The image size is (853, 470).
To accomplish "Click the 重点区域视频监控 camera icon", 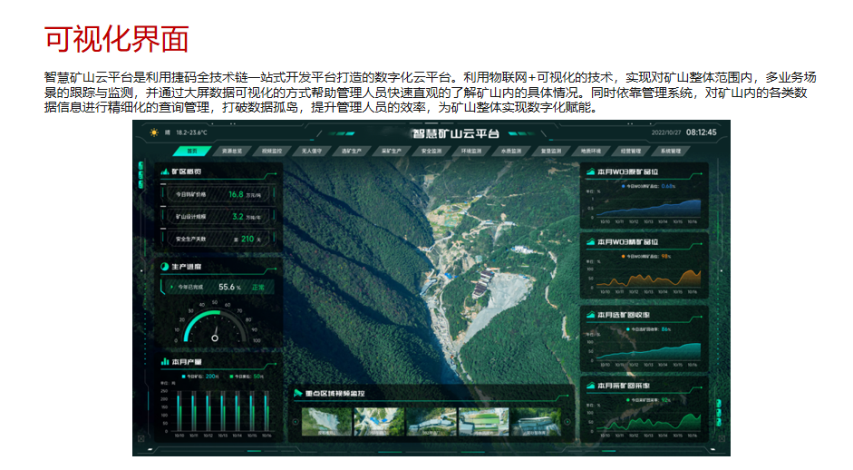I will 297,393.
